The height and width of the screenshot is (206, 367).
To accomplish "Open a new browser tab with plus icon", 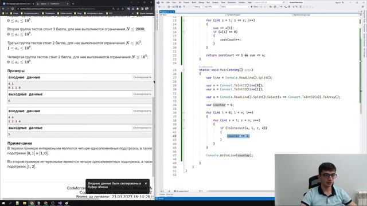I will pyautogui.click(x=73, y=3).
